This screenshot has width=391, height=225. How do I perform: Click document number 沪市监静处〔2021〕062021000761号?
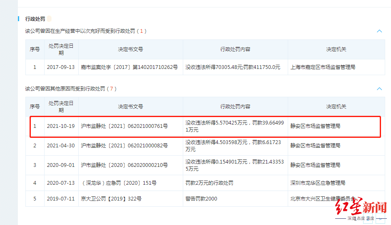tap(125, 126)
